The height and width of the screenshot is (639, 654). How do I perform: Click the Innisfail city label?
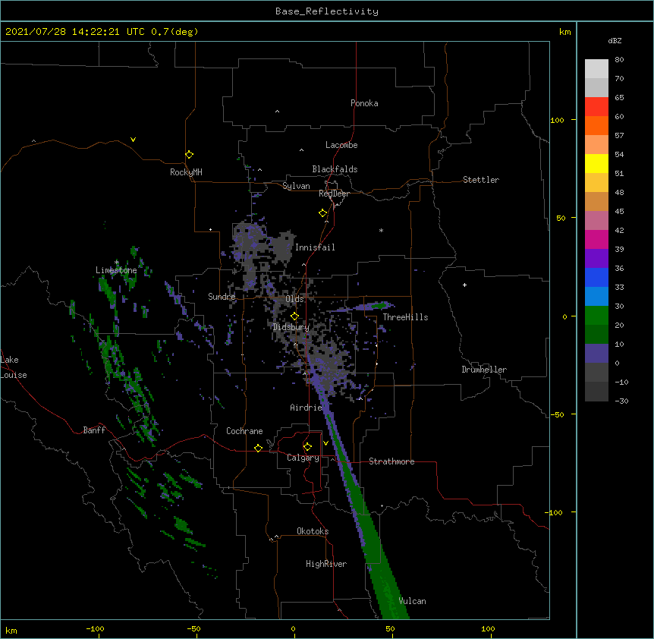pyautogui.click(x=315, y=247)
